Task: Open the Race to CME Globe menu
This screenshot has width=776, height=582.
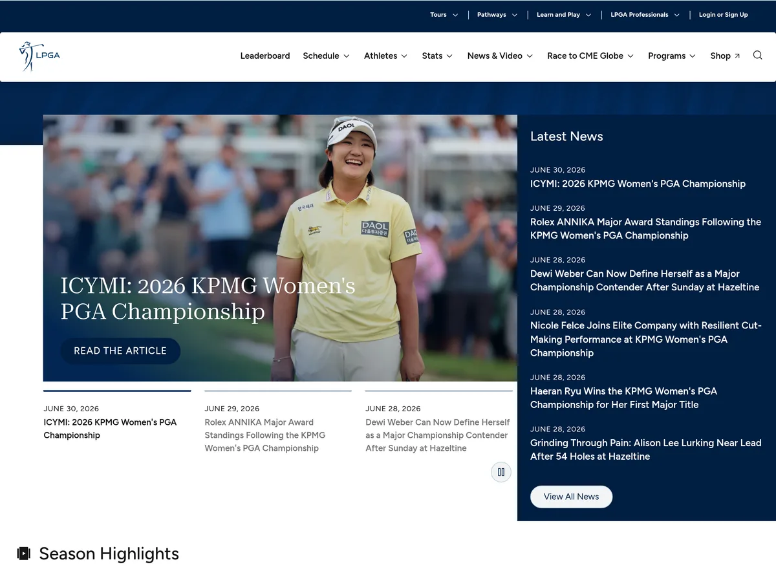Action: point(591,56)
